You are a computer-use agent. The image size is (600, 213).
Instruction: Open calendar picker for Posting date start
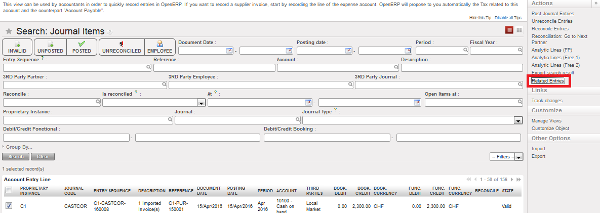click(x=348, y=51)
